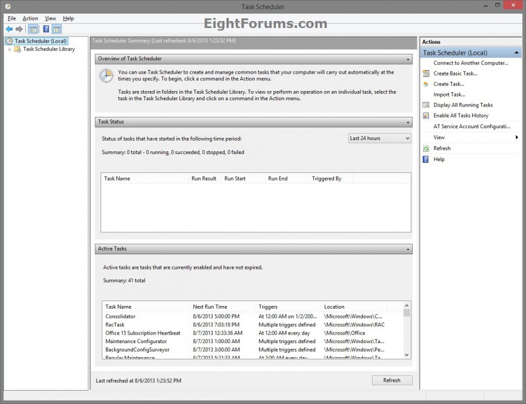Collapse the Overview of Task Scheduler section
This screenshot has height=404, width=526.
409,59
